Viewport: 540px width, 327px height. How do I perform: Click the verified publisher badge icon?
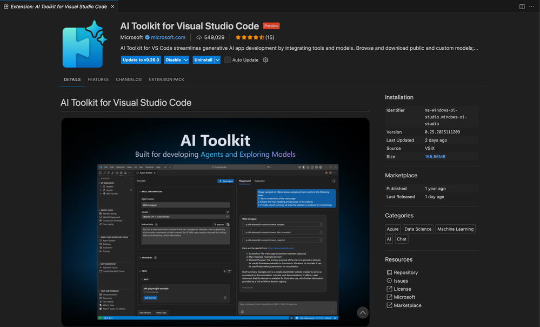(x=147, y=37)
